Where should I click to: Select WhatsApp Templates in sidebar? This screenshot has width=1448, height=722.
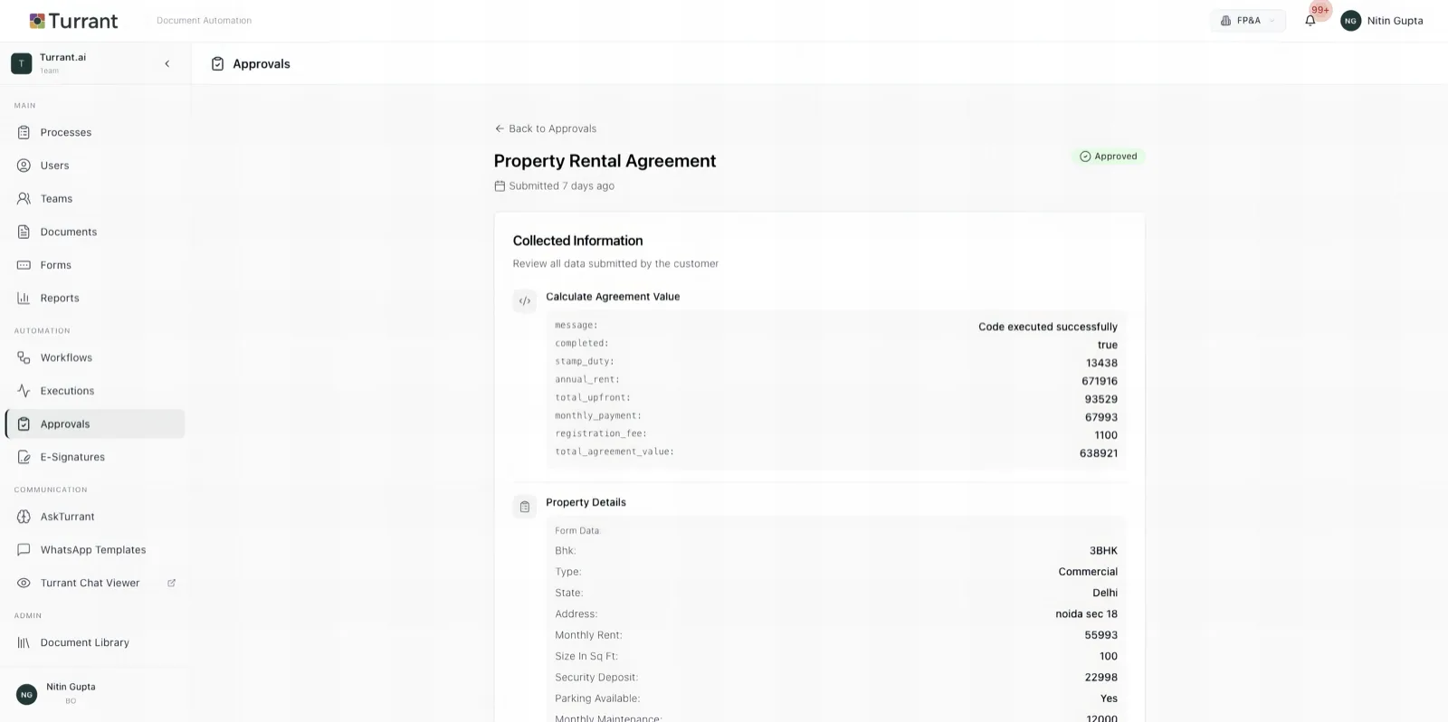[x=95, y=549]
